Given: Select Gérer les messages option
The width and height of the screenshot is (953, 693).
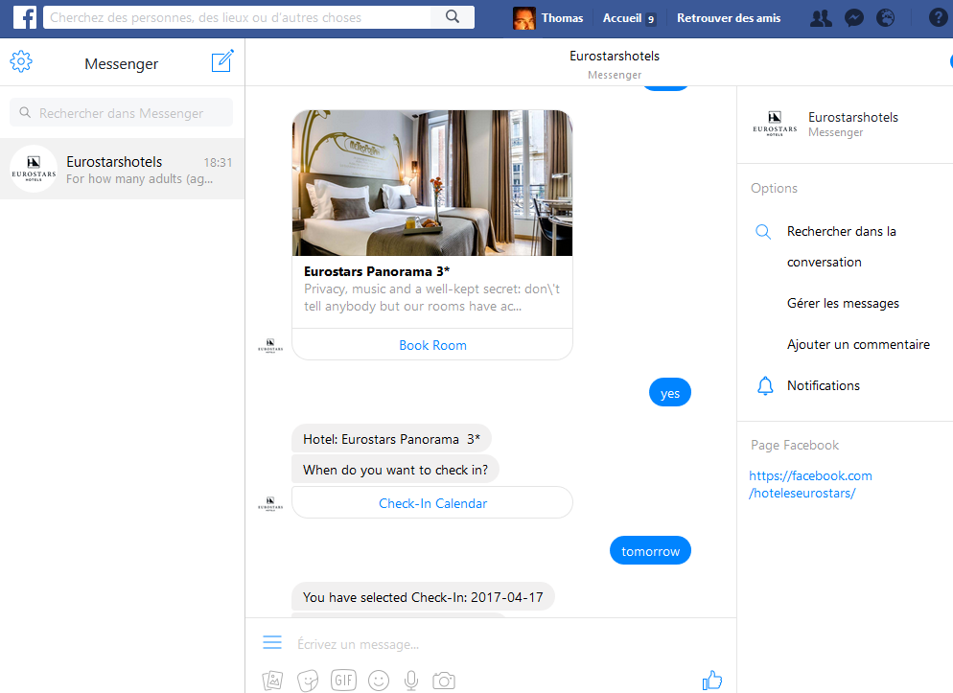Looking at the screenshot, I should coord(843,303).
